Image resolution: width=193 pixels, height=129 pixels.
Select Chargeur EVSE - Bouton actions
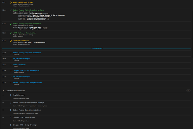[24, 118]
